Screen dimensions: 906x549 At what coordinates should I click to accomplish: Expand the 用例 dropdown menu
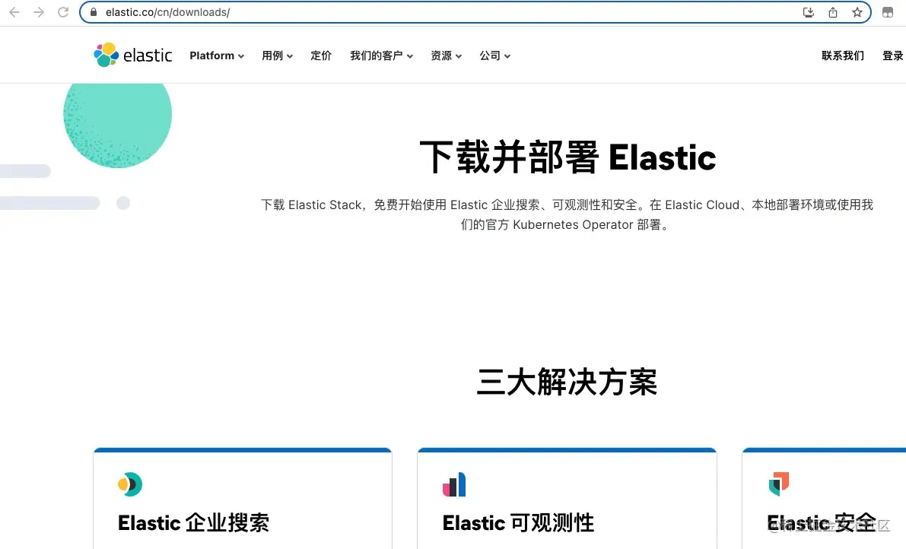tap(278, 56)
